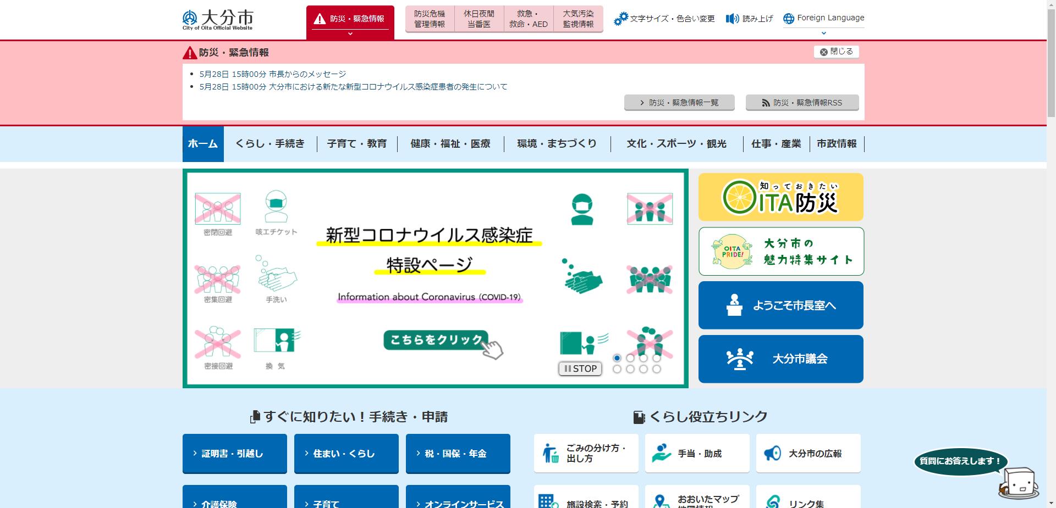Screen dimensions: 1056x508
Task: Click the ようこそ市長室へ podium icon
Action: point(734,304)
